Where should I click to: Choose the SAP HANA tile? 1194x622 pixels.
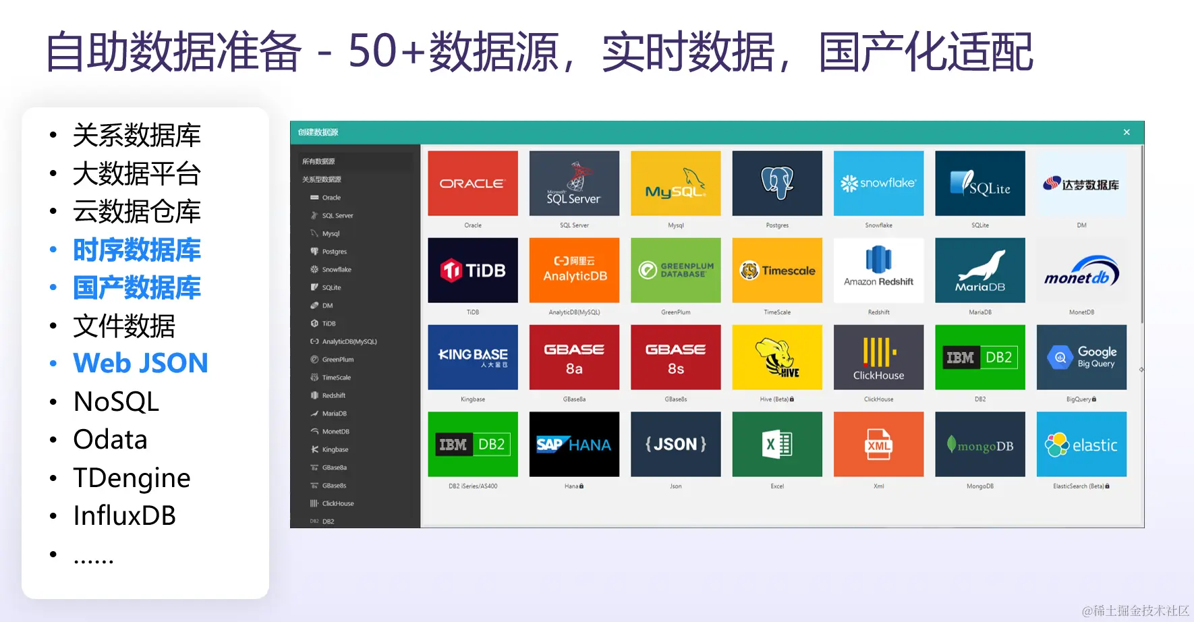[x=574, y=445]
